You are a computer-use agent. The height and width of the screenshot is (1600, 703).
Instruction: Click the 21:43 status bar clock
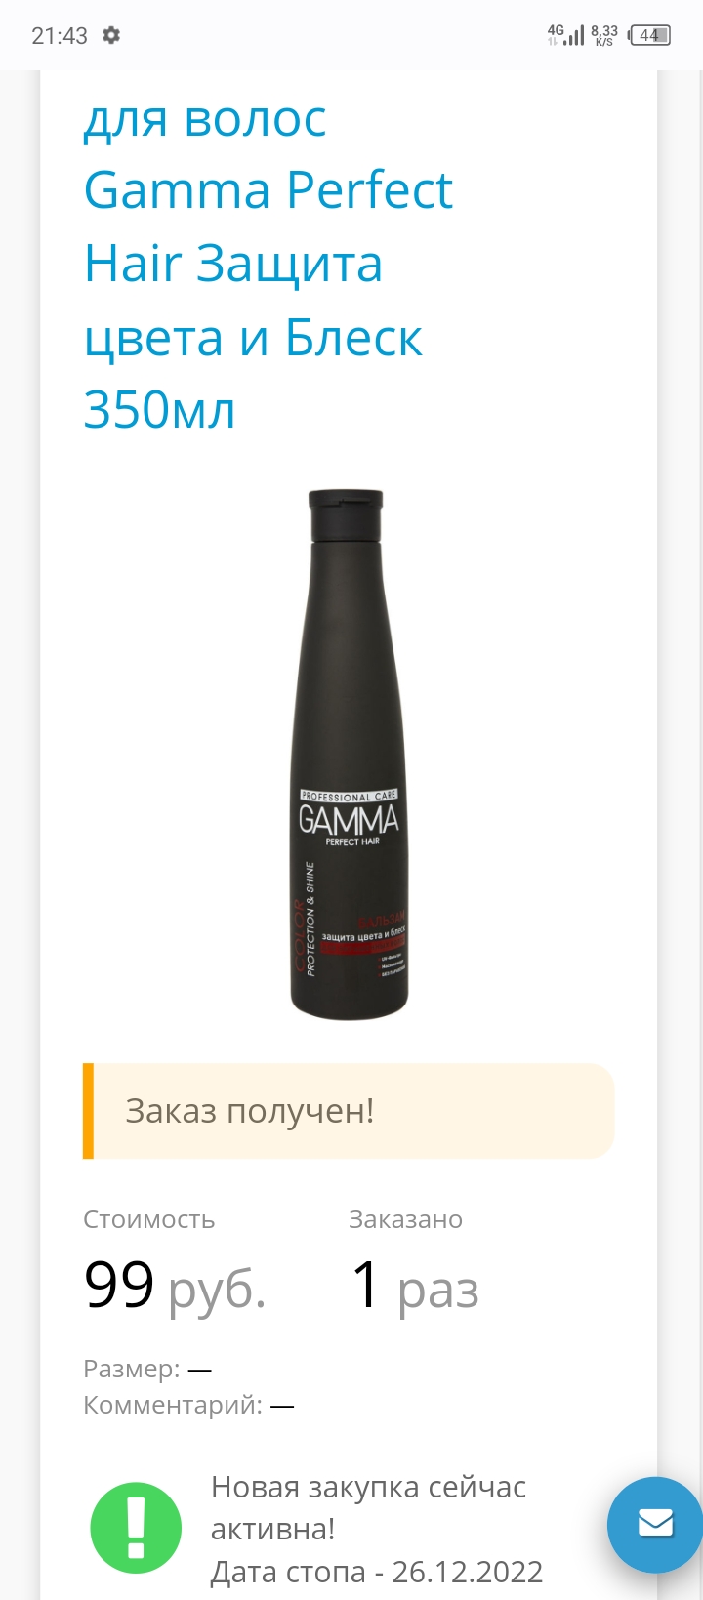point(60,36)
